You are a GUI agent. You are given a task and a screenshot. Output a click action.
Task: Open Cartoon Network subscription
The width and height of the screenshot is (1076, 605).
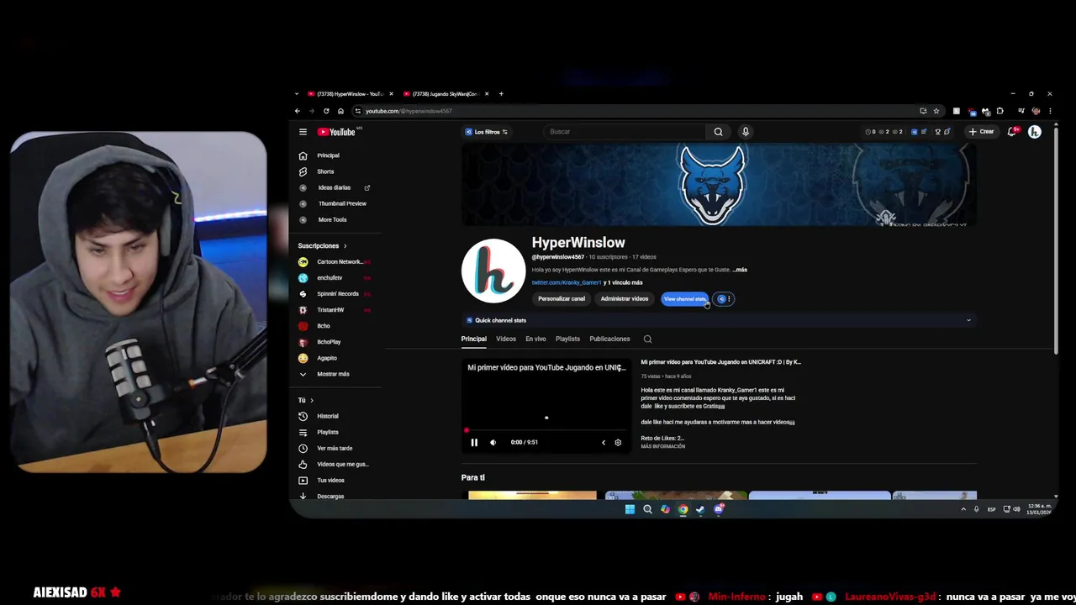click(x=339, y=262)
